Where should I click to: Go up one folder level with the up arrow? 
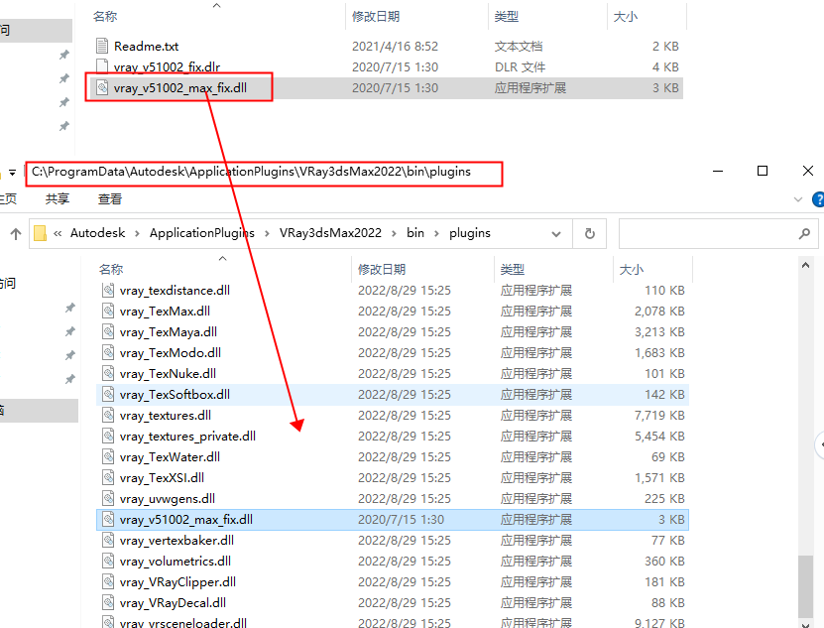point(16,233)
